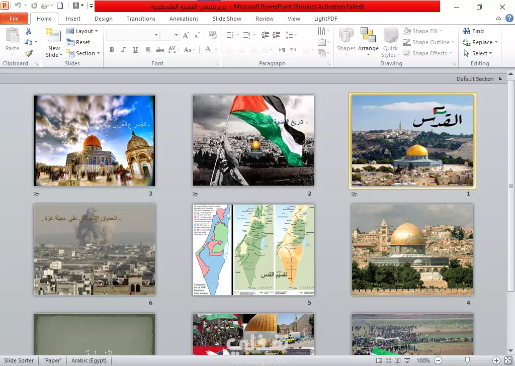This screenshot has height=366, width=515.
Task: Zoom out with minus button
Action: pos(438,360)
